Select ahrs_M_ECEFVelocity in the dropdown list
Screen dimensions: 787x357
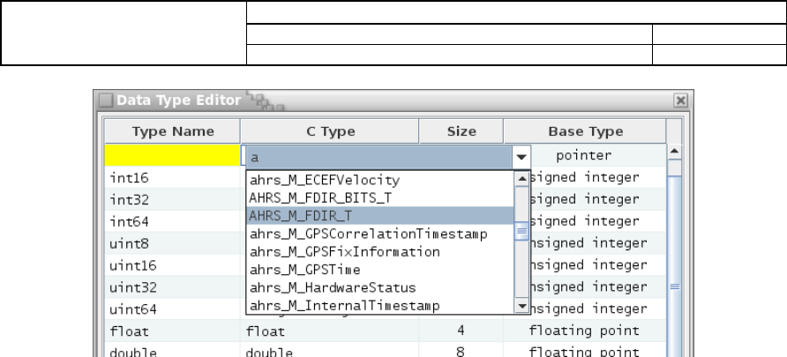click(x=380, y=180)
